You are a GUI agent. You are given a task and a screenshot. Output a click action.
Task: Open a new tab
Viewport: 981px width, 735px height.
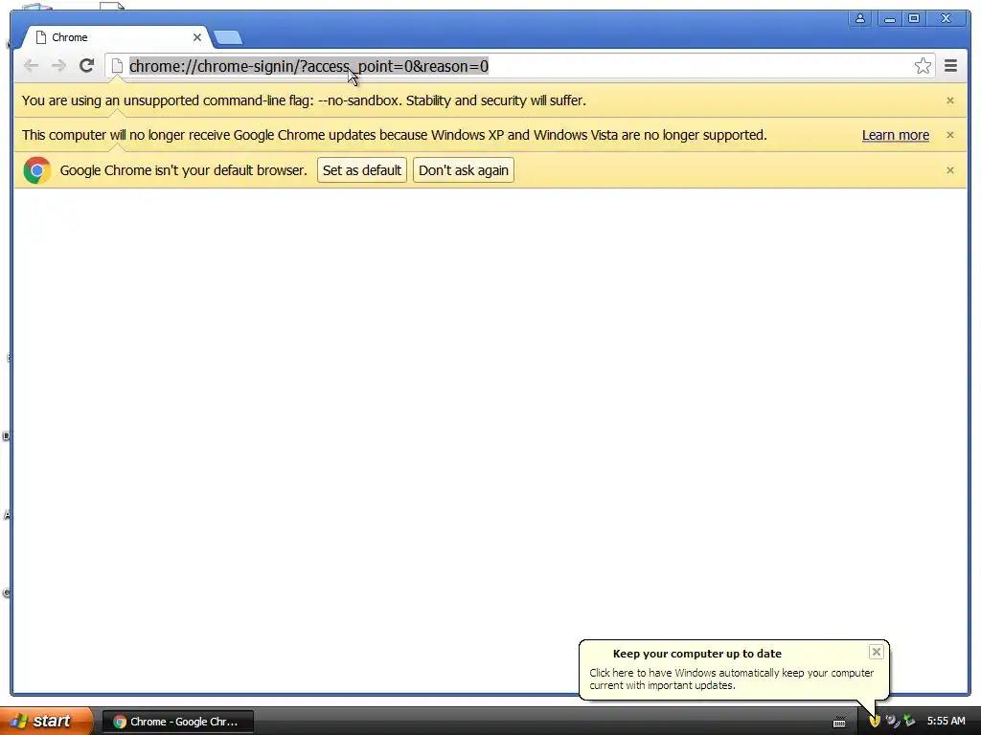pos(228,38)
